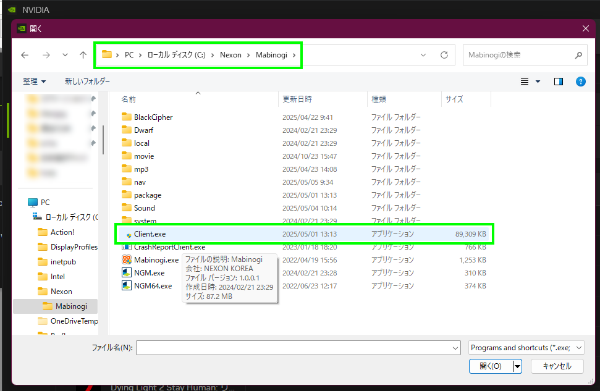Click the ファイル名 input field
The image size is (600, 391).
point(294,348)
